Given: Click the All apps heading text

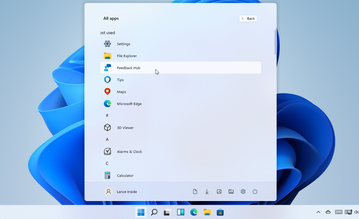Looking at the screenshot, I should pos(111,19).
